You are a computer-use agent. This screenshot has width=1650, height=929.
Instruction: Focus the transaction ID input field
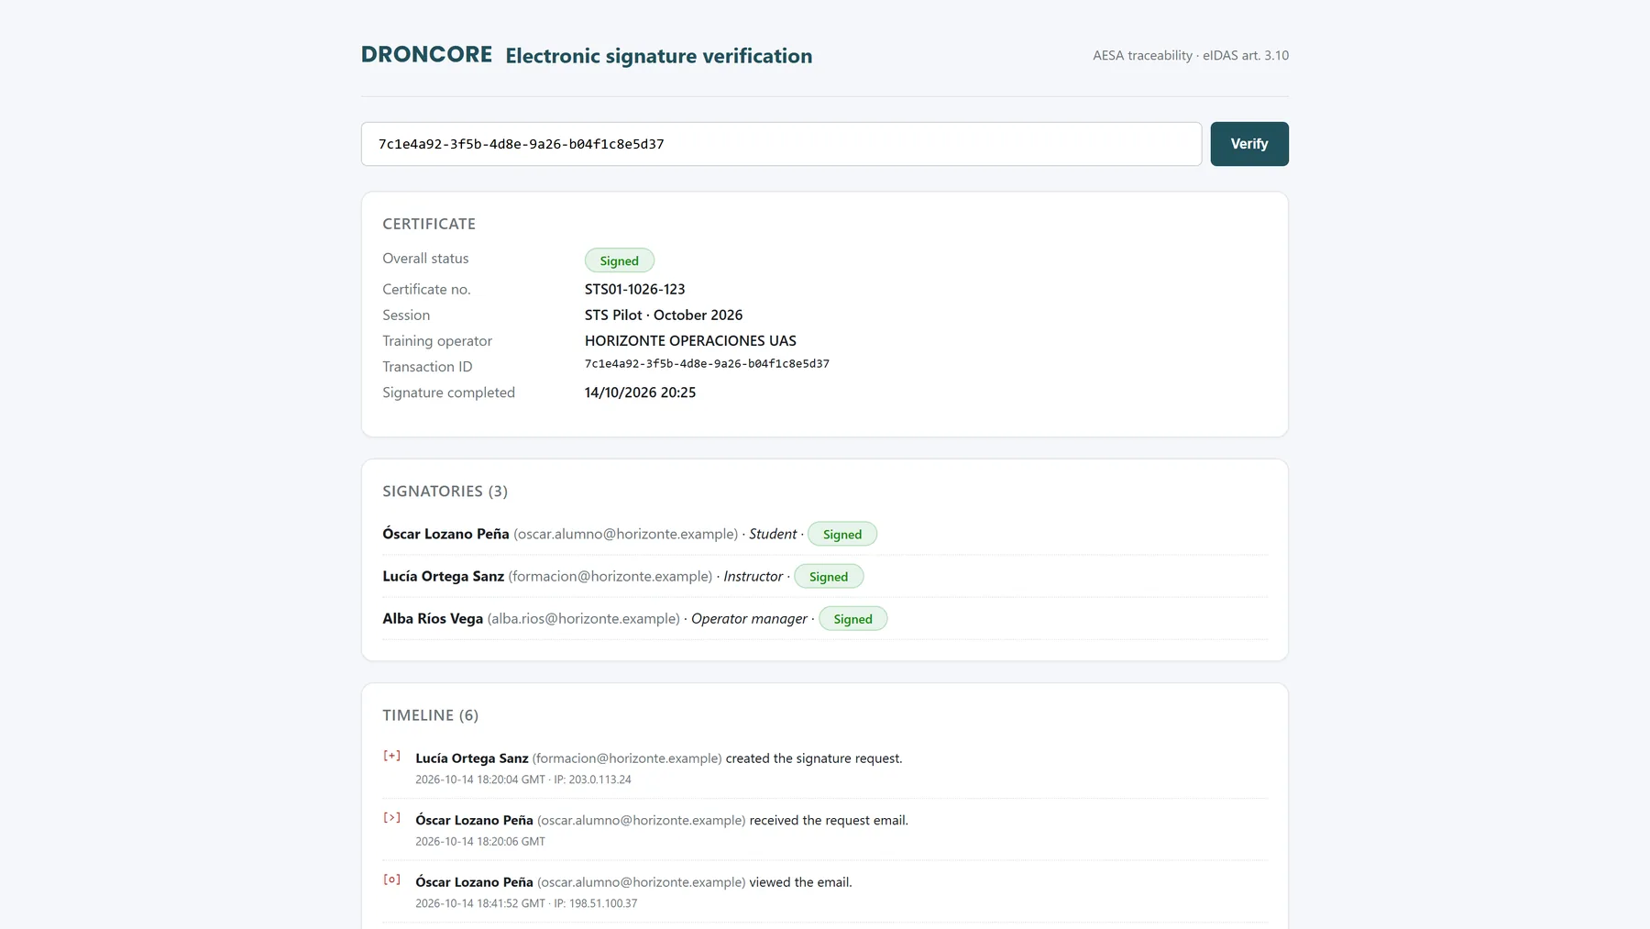tap(781, 144)
